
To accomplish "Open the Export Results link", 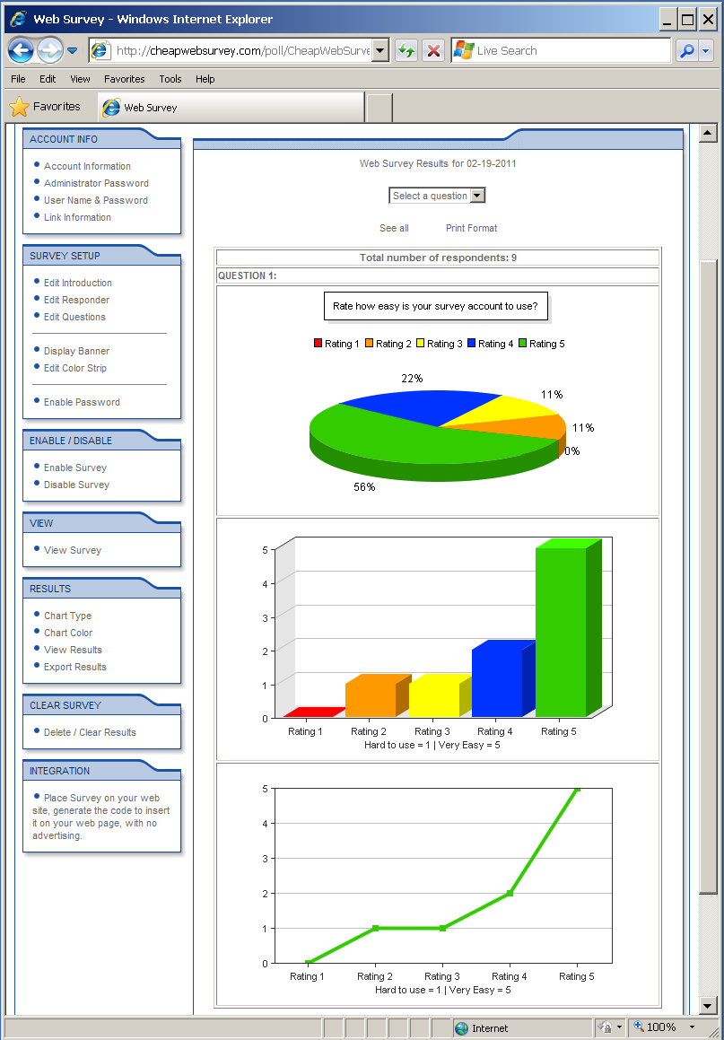I will [x=75, y=667].
